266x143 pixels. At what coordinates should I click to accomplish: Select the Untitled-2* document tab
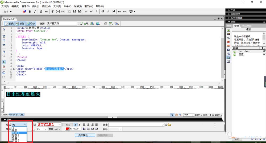pos(9,19)
